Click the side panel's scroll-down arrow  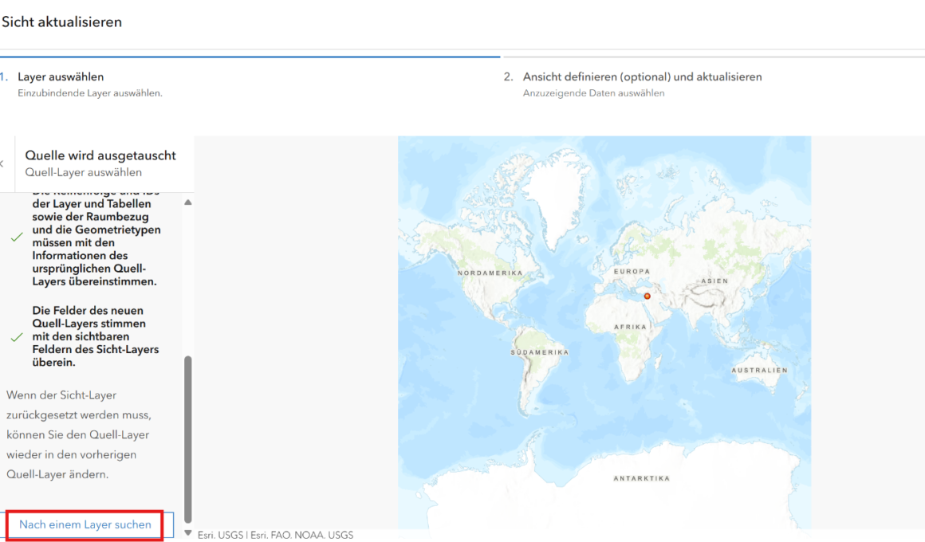[x=188, y=533]
